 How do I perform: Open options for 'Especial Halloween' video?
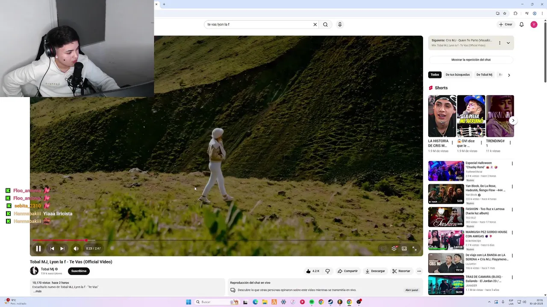point(512,164)
